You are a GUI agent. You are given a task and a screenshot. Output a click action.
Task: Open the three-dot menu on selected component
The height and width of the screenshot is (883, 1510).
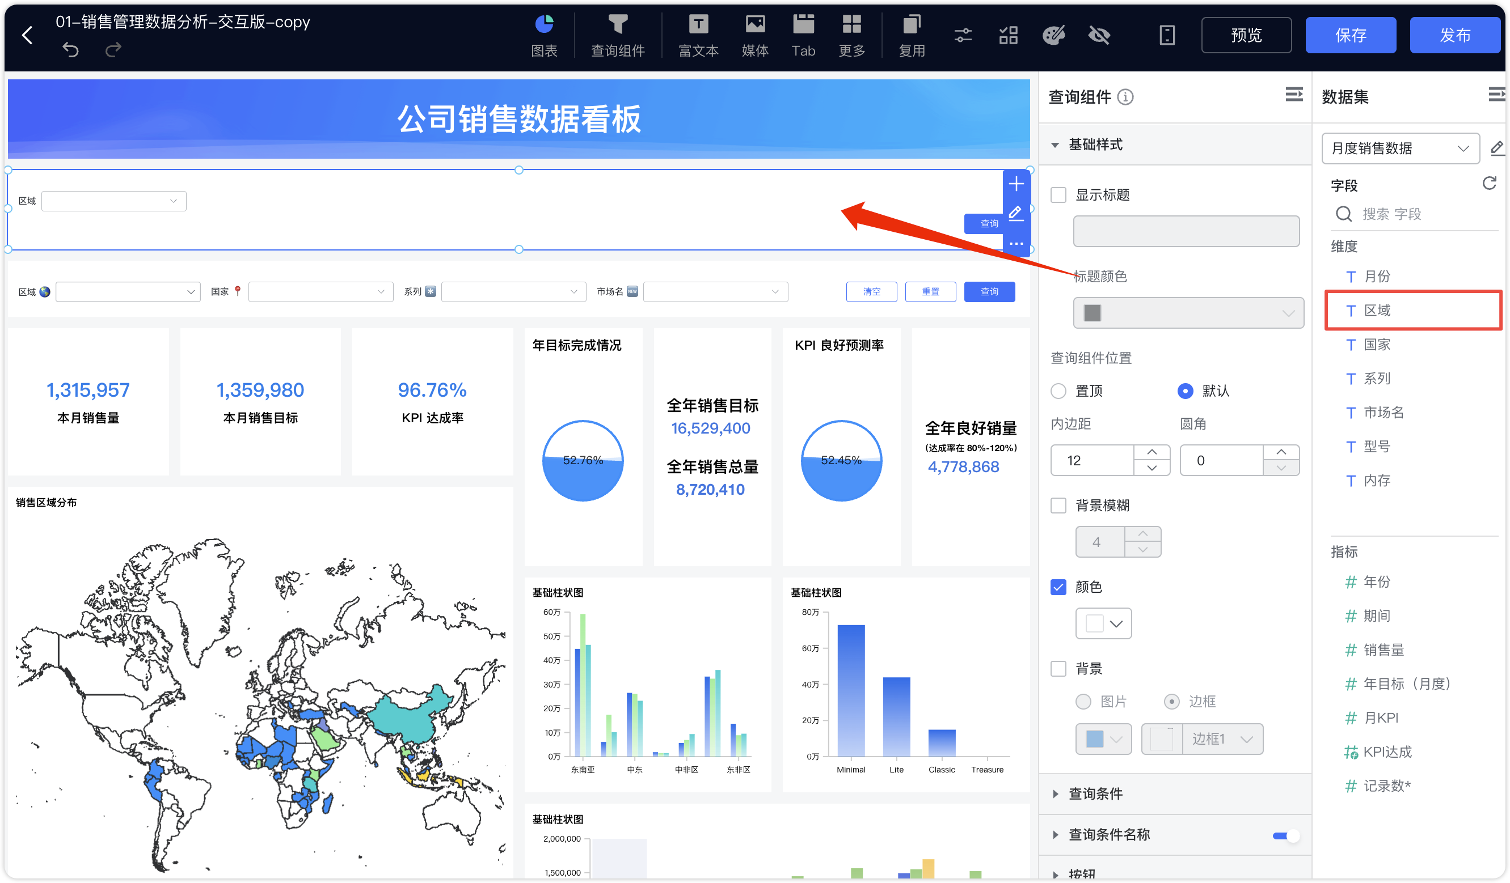click(1016, 244)
